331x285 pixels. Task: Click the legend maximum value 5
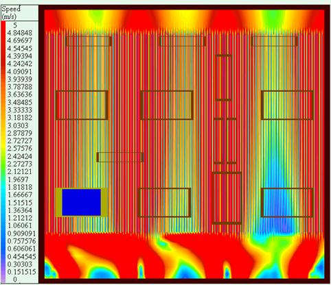pyautogui.click(x=15, y=25)
